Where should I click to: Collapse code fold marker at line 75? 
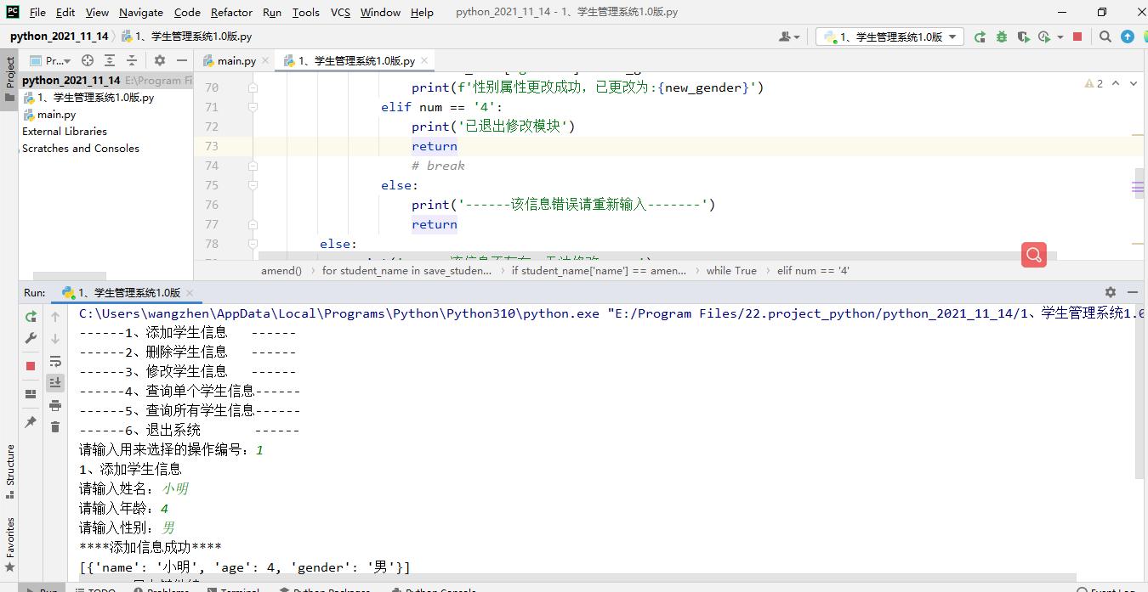(253, 185)
